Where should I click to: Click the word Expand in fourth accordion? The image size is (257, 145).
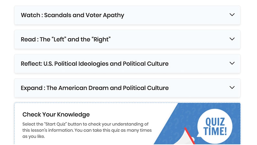tap(32, 88)
